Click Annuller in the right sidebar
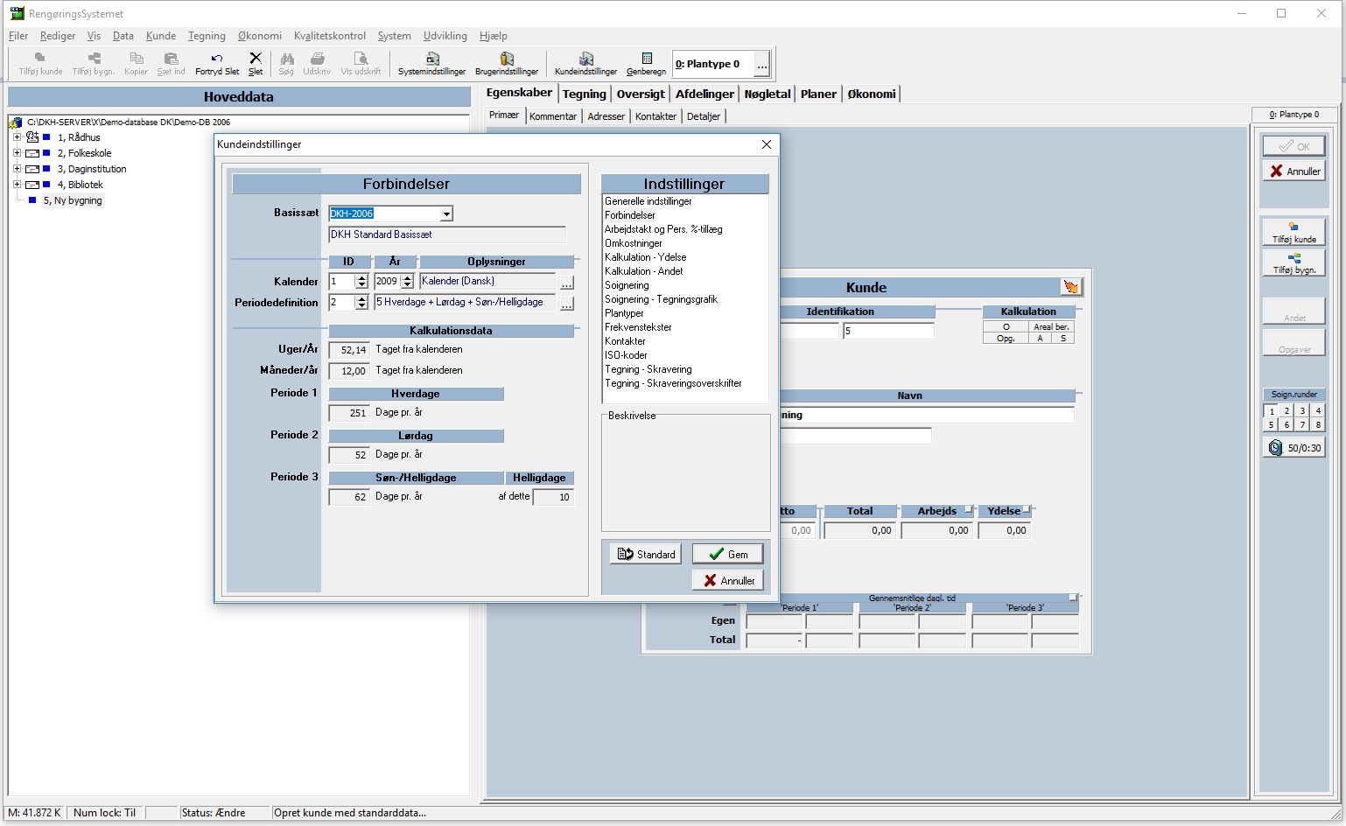The image size is (1346, 826). coord(1293,171)
